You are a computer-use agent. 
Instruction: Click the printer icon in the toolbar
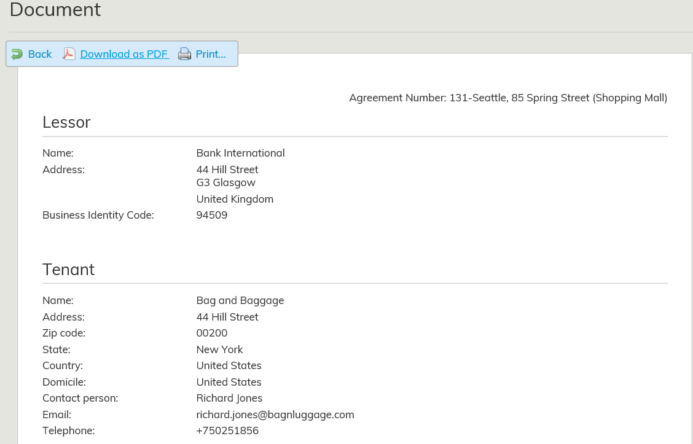[184, 54]
